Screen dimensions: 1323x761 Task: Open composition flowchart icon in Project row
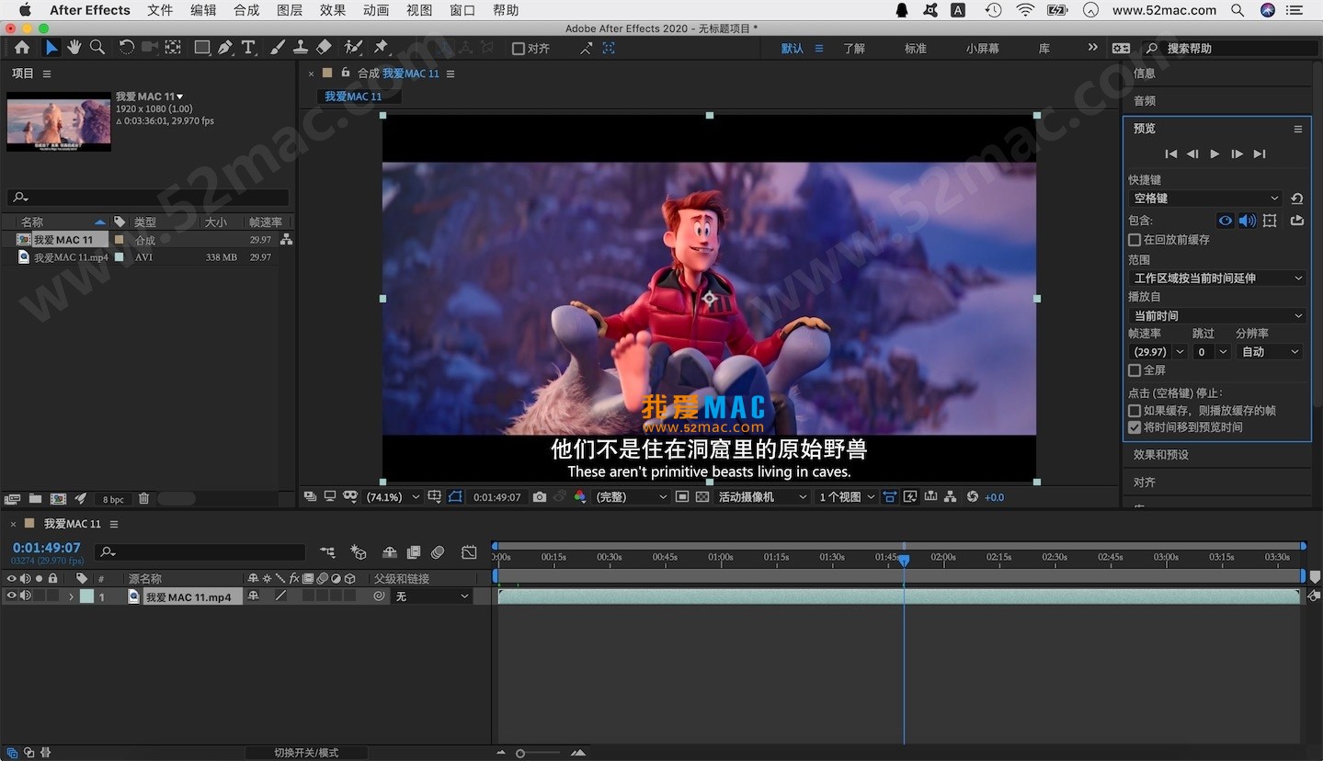click(x=286, y=240)
